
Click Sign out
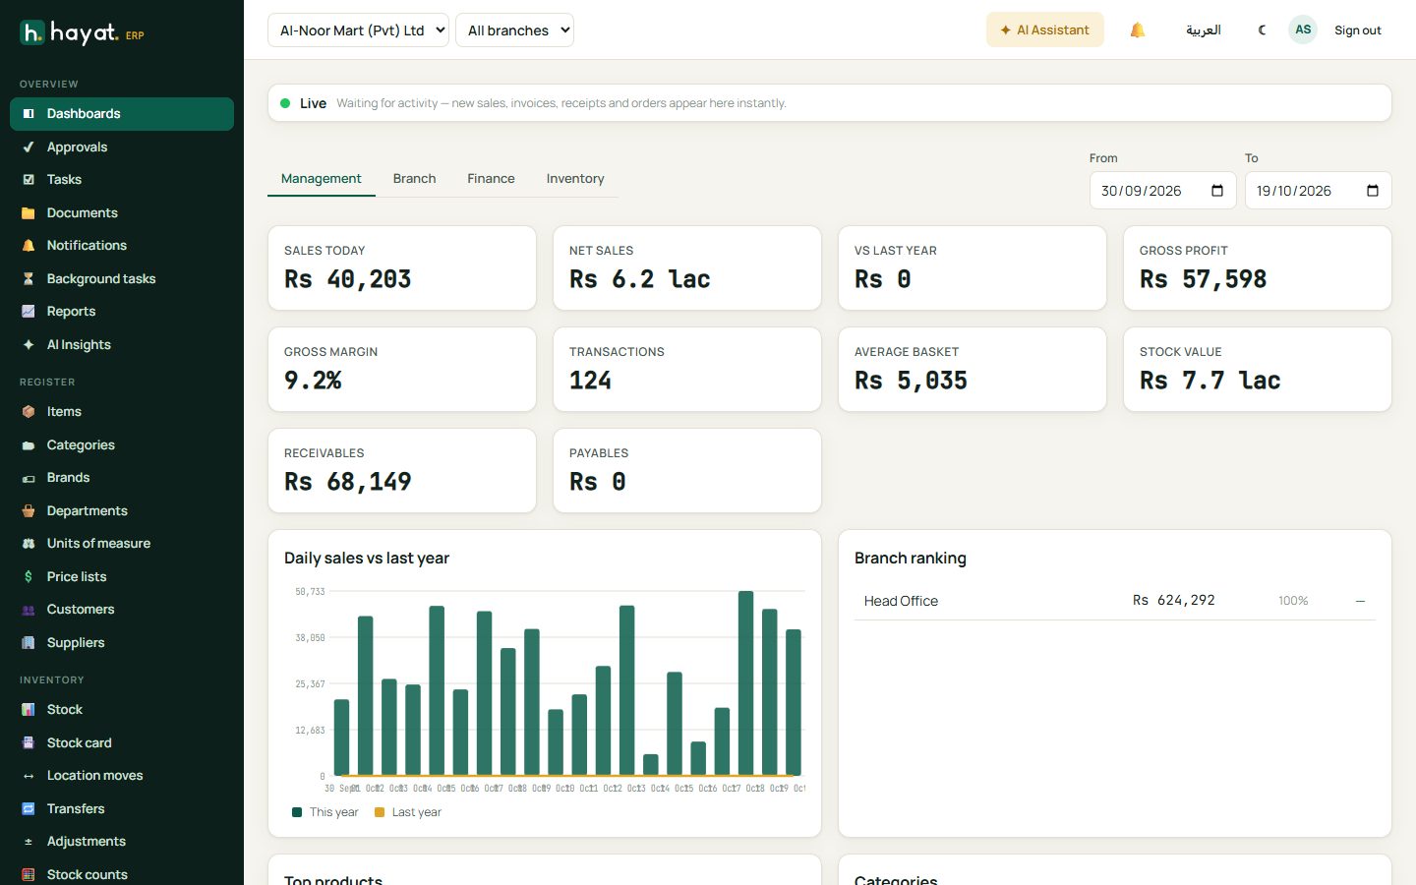1357,30
